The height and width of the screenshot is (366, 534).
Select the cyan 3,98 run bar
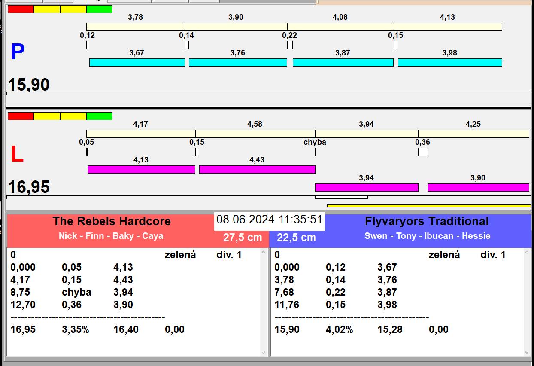click(x=449, y=62)
